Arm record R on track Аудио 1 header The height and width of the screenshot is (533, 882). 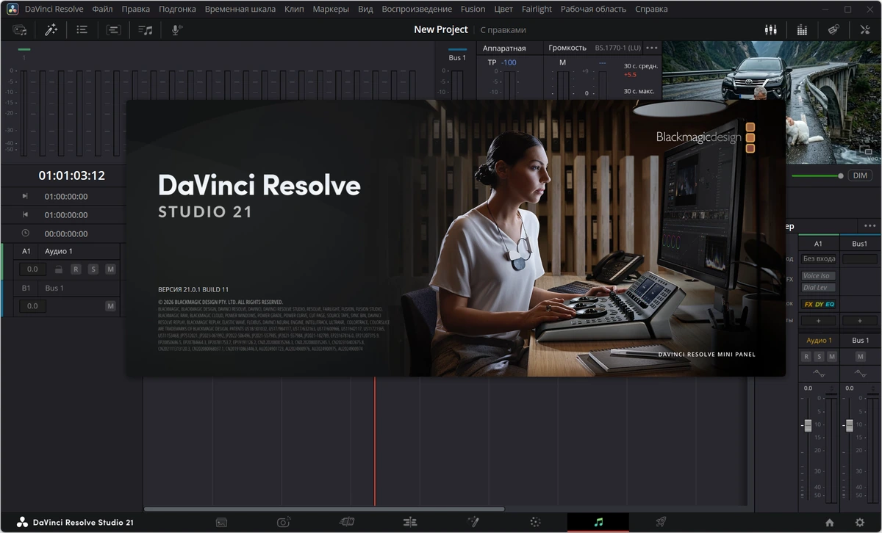point(76,269)
